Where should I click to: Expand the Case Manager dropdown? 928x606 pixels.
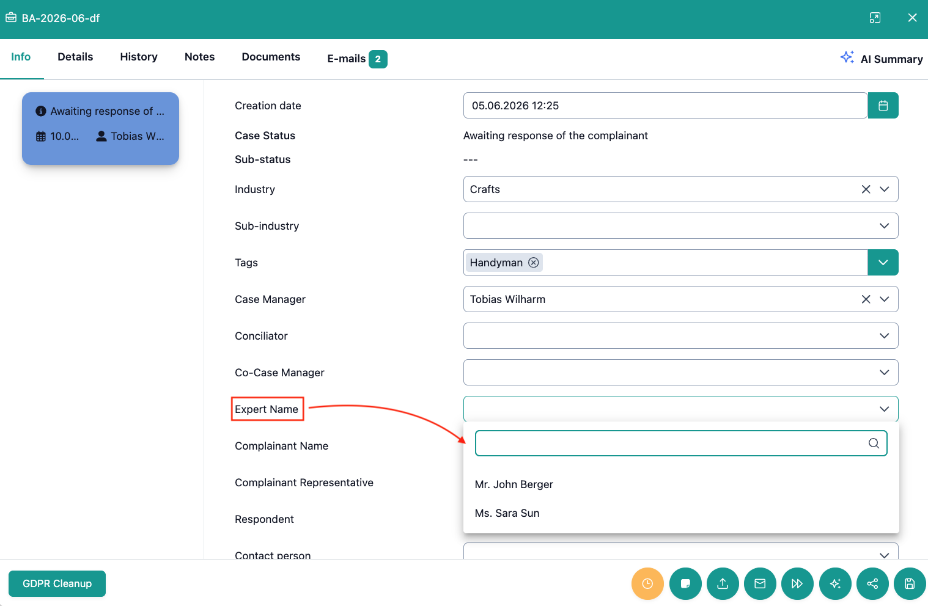884,299
